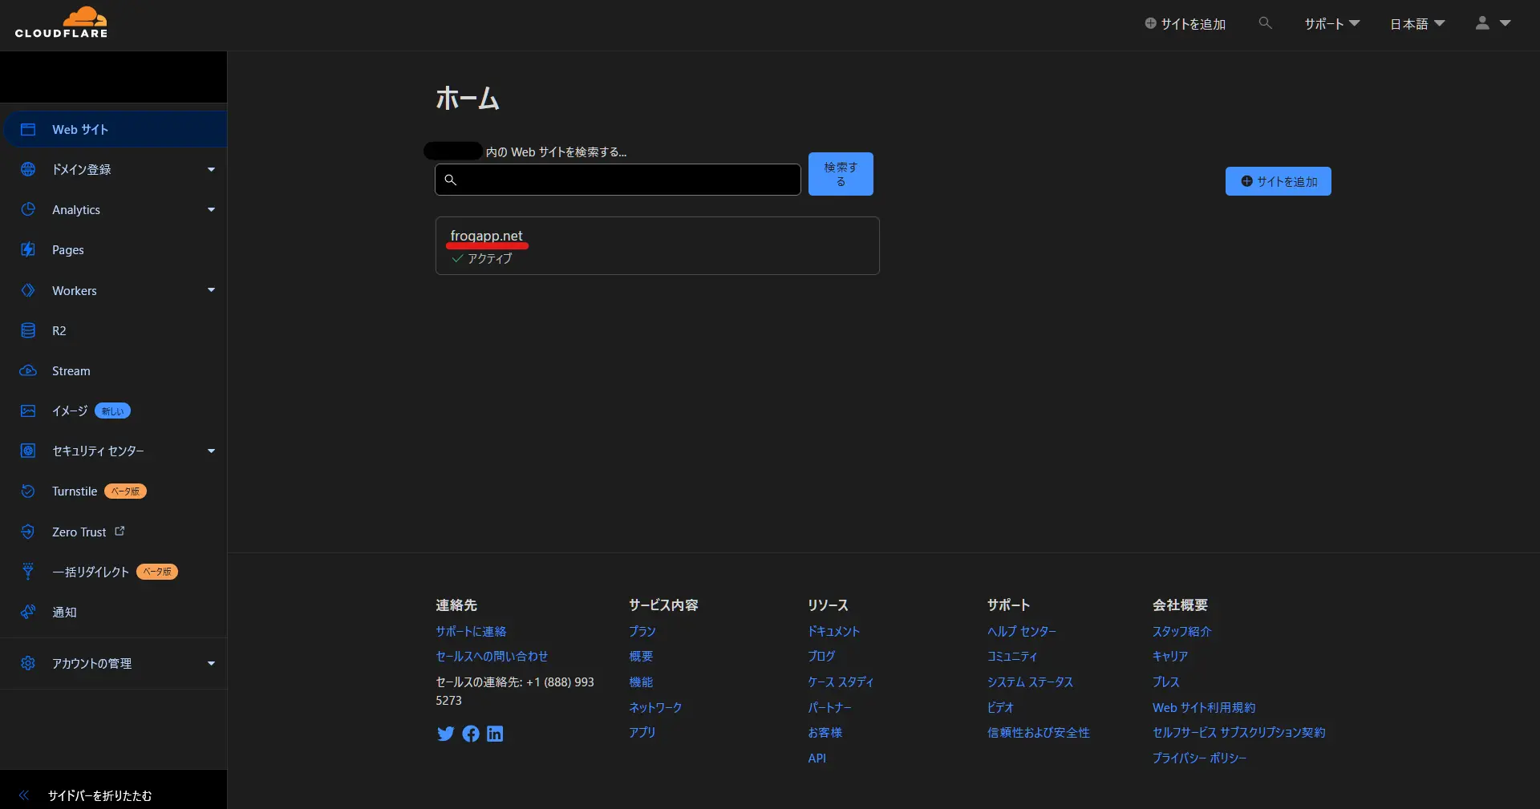This screenshot has height=809, width=1540.
Task: Open the frogapp.net site link
Action: click(x=486, y=236)
